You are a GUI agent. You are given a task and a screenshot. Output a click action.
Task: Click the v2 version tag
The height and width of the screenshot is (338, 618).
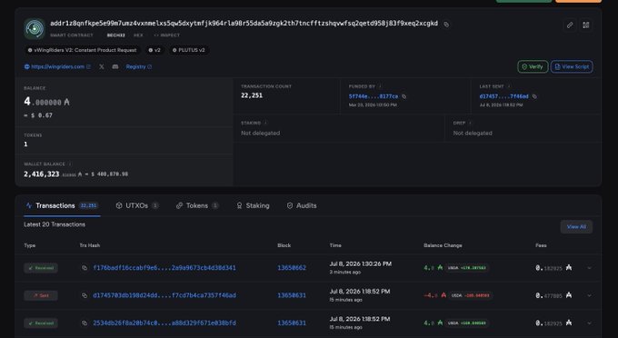154,50
